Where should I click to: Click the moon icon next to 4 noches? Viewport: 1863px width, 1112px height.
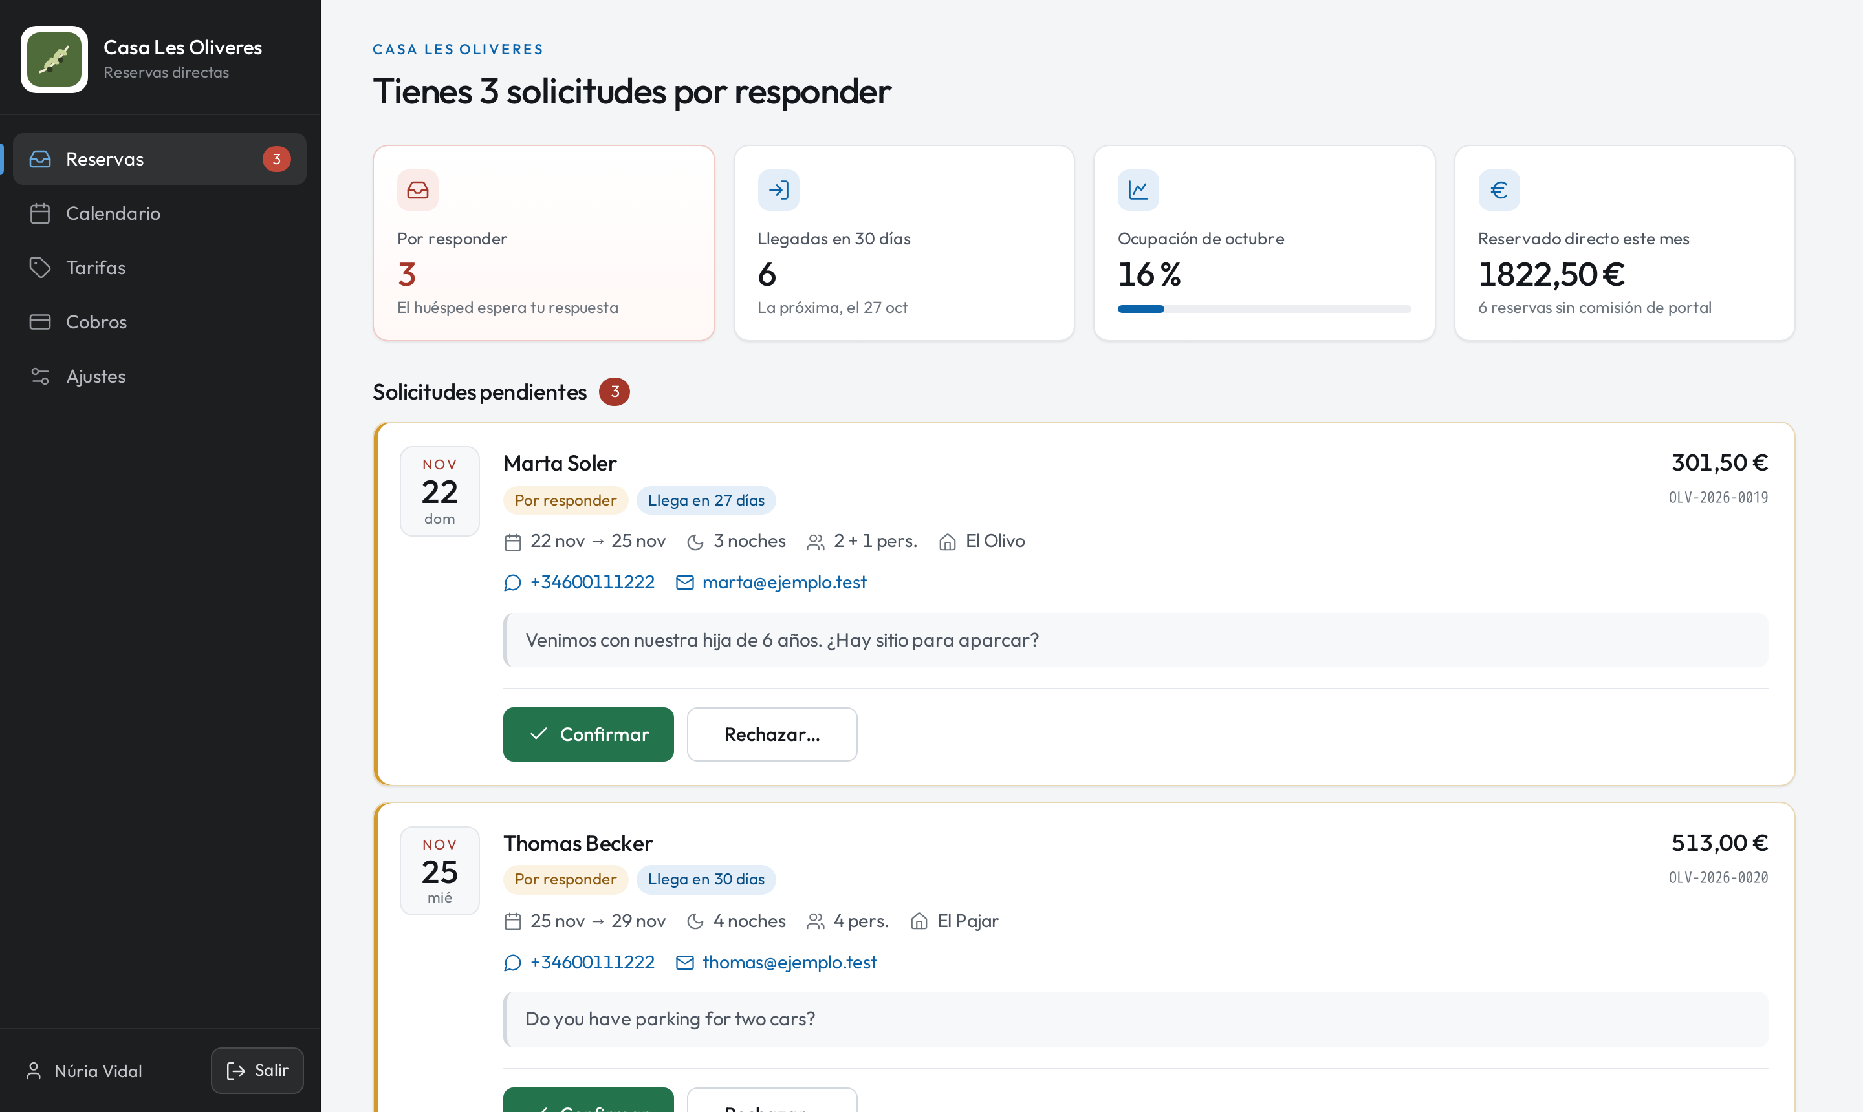[696, 922]
